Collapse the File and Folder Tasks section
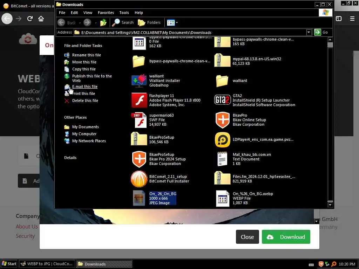The height and width of the screenshot is (269, 359). tap(83, 46)
